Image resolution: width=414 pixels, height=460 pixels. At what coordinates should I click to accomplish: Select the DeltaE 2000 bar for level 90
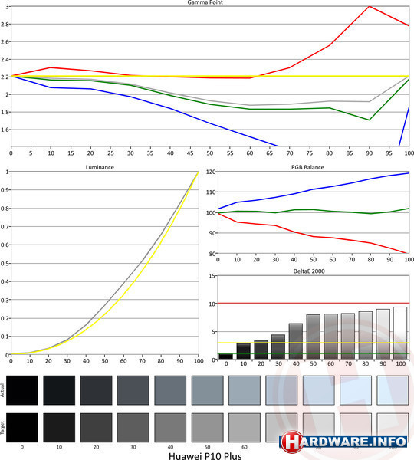[x=383, y=334]
